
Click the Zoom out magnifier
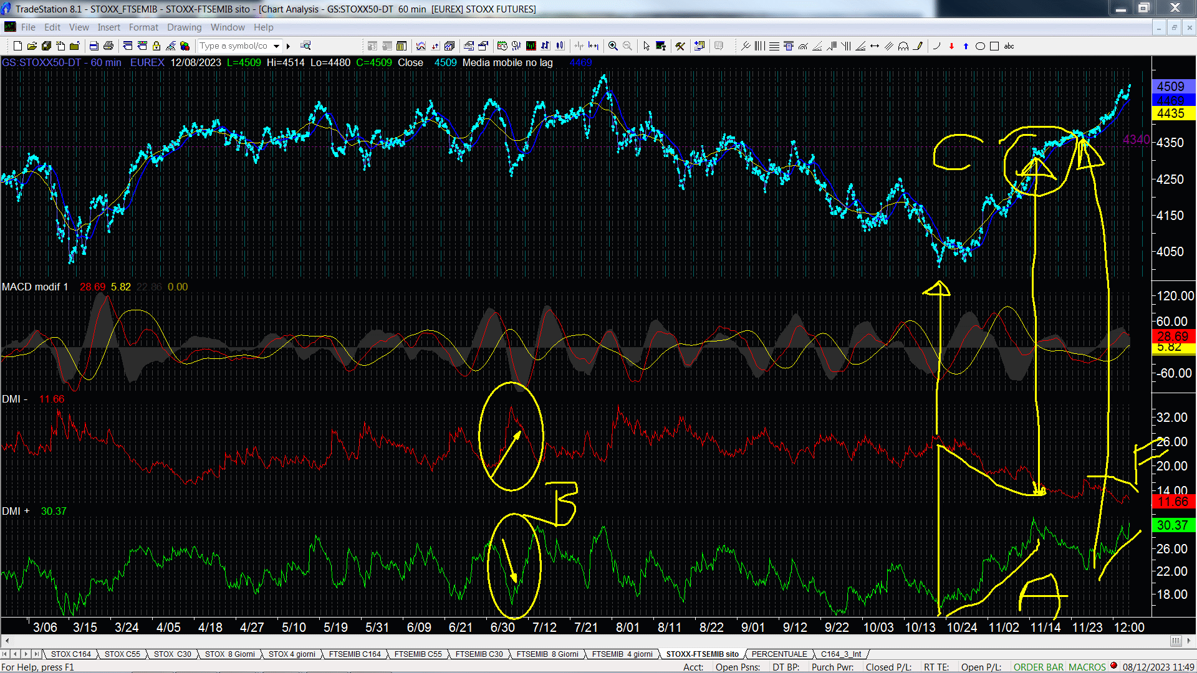(x=627, y=46)
